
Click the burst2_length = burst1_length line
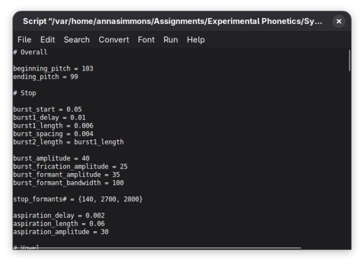click(x=68, y=142)
